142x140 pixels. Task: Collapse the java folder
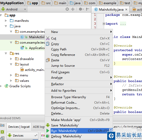point(6,26)
